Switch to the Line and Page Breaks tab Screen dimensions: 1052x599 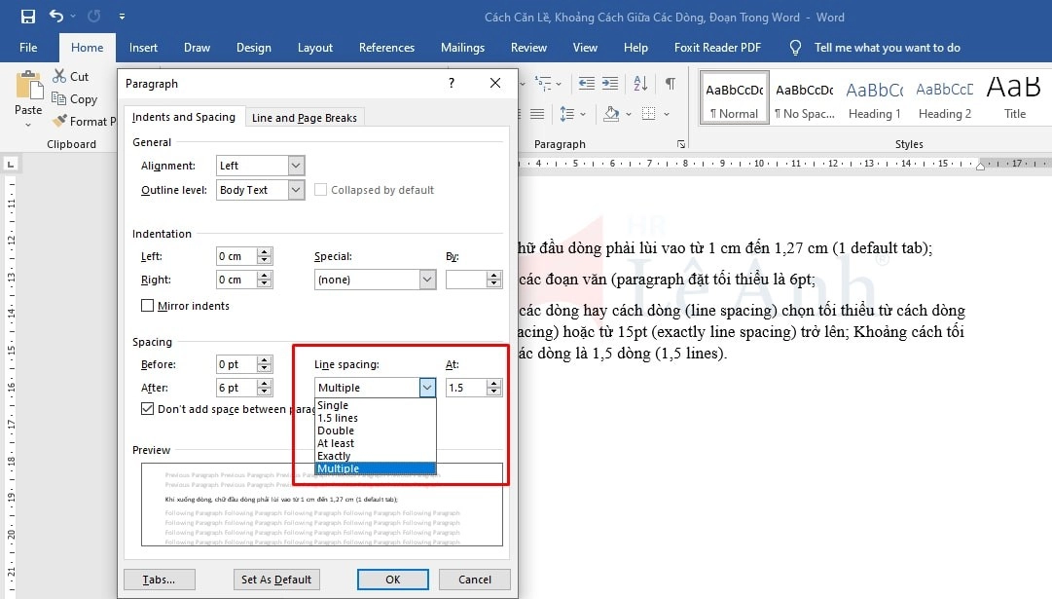[305, 116]
